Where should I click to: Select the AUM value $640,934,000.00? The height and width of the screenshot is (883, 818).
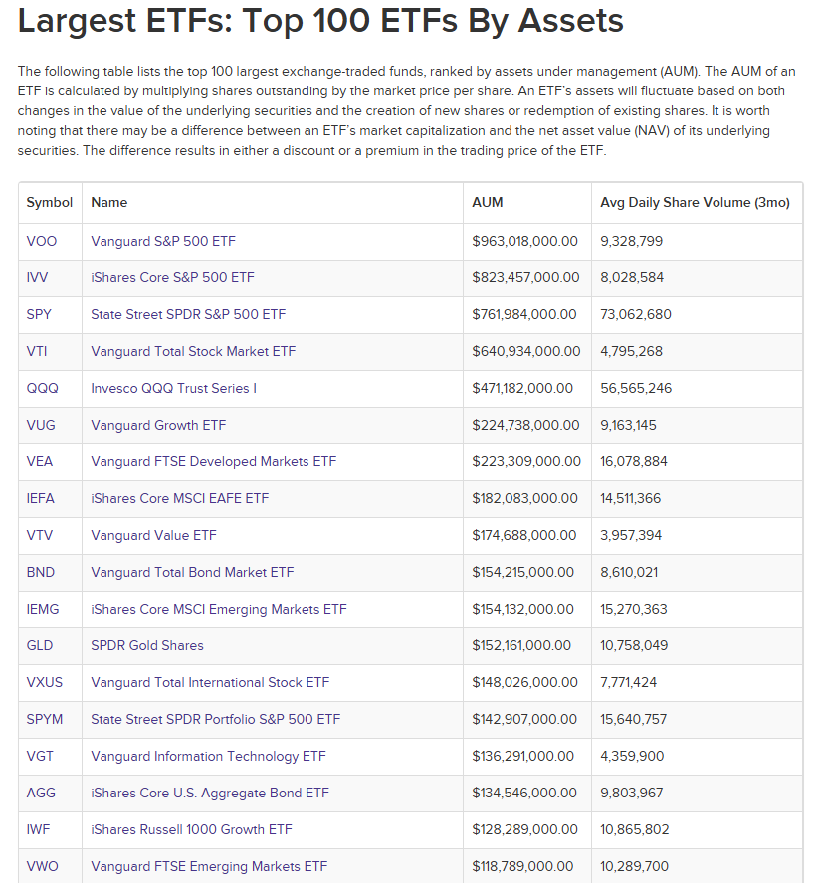526,351
